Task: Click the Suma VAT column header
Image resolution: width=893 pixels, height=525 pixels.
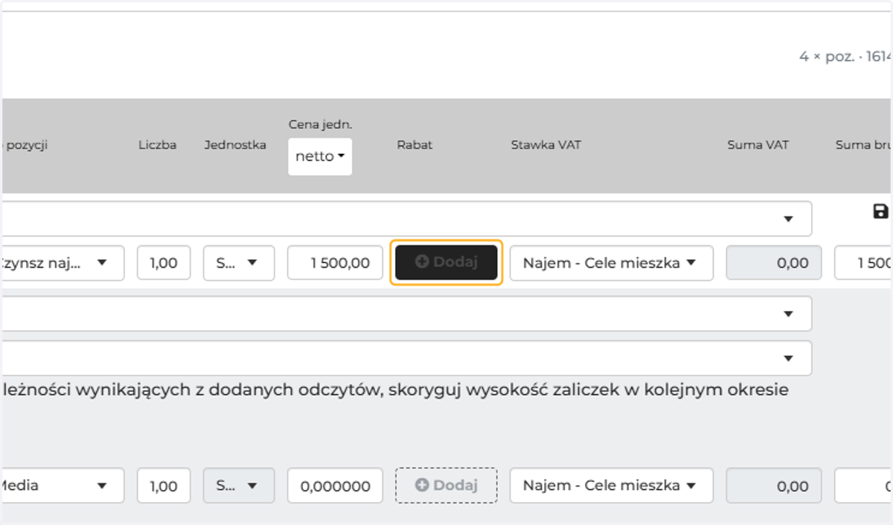Action: [758, 145]
